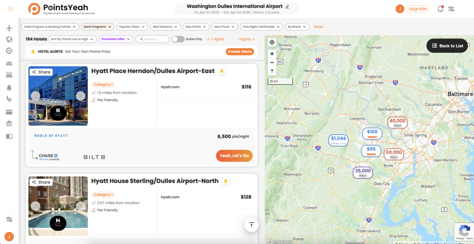
Task: Select the $95 map marker
Action: point(371,151)
